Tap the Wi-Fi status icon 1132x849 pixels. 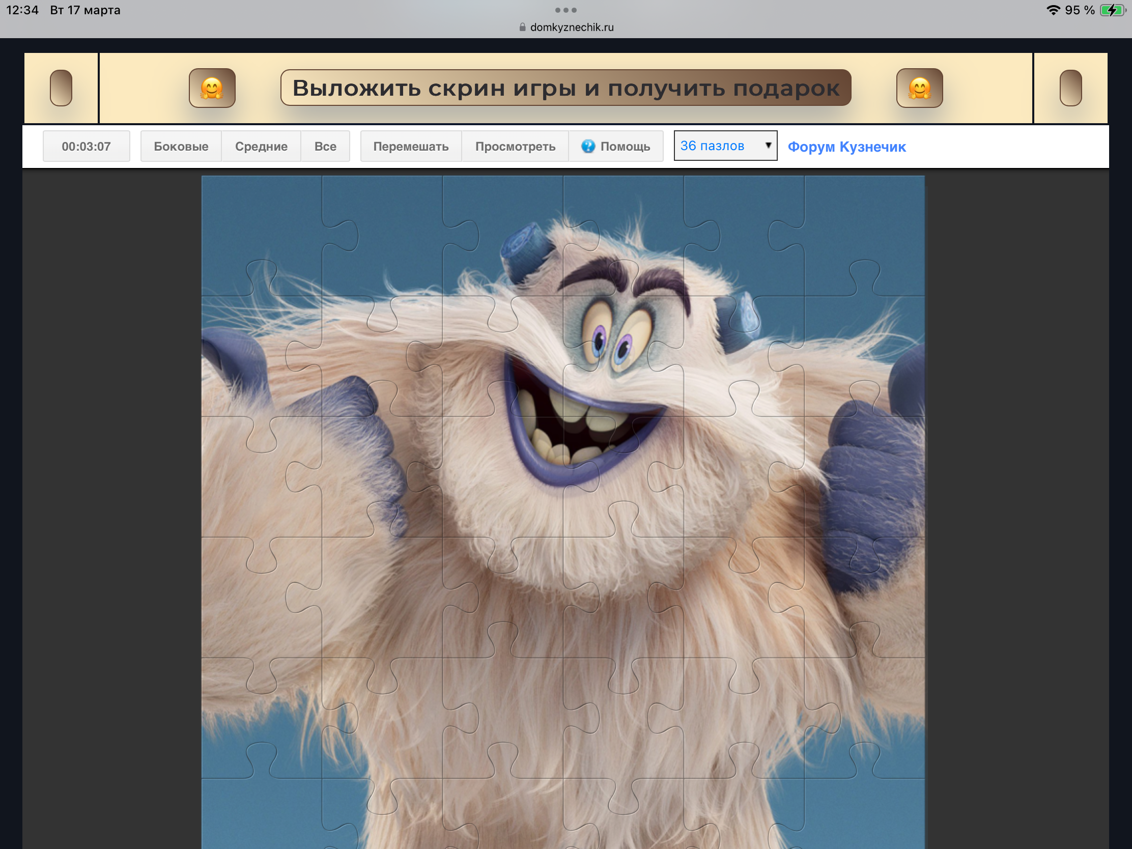(x=1053, y=10)
